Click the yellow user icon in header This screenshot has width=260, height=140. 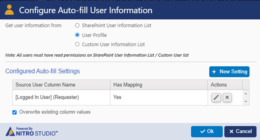click(x=9, y=10)
